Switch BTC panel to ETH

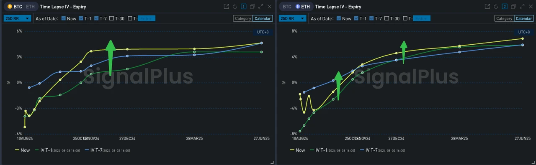(30, 7)
